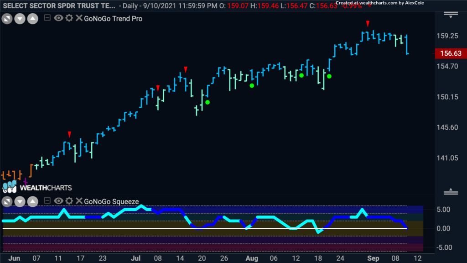
Task: Maximize the GoNoGo Squeeze panel
Action: tap(7, 201)
